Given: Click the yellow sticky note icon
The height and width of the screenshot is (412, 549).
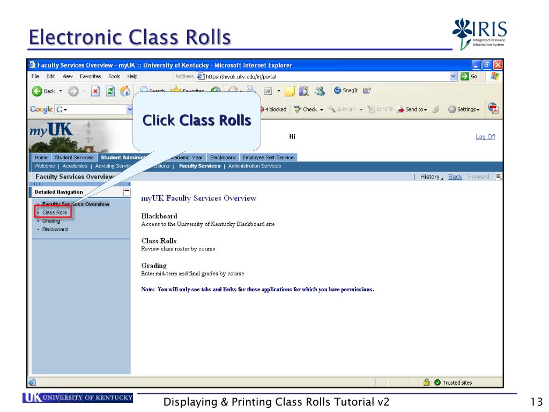Looking at the screenshot, I should coord(290,91).
